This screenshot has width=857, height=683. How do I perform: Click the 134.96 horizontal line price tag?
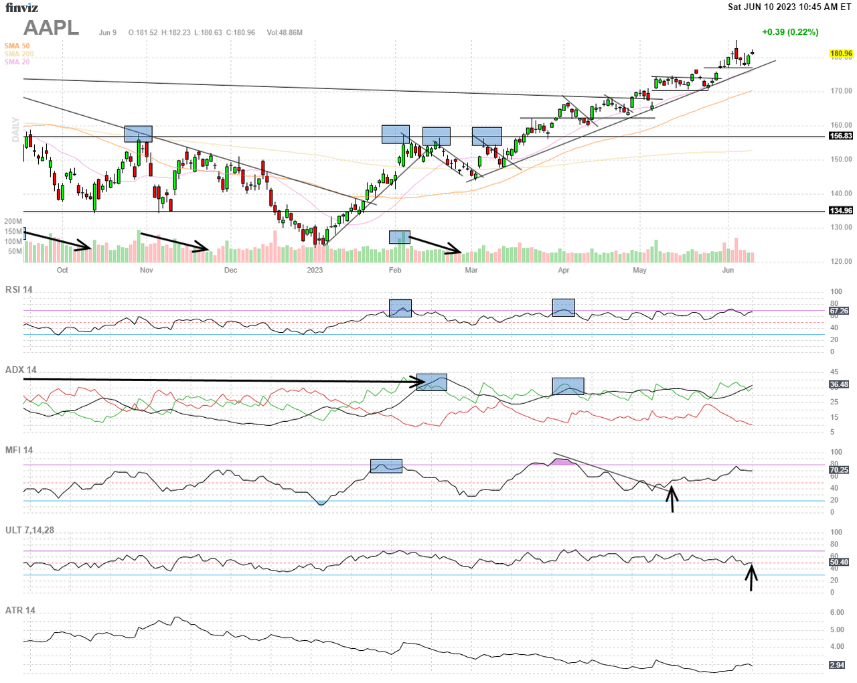pyautogui.click(x=841, y=211)
